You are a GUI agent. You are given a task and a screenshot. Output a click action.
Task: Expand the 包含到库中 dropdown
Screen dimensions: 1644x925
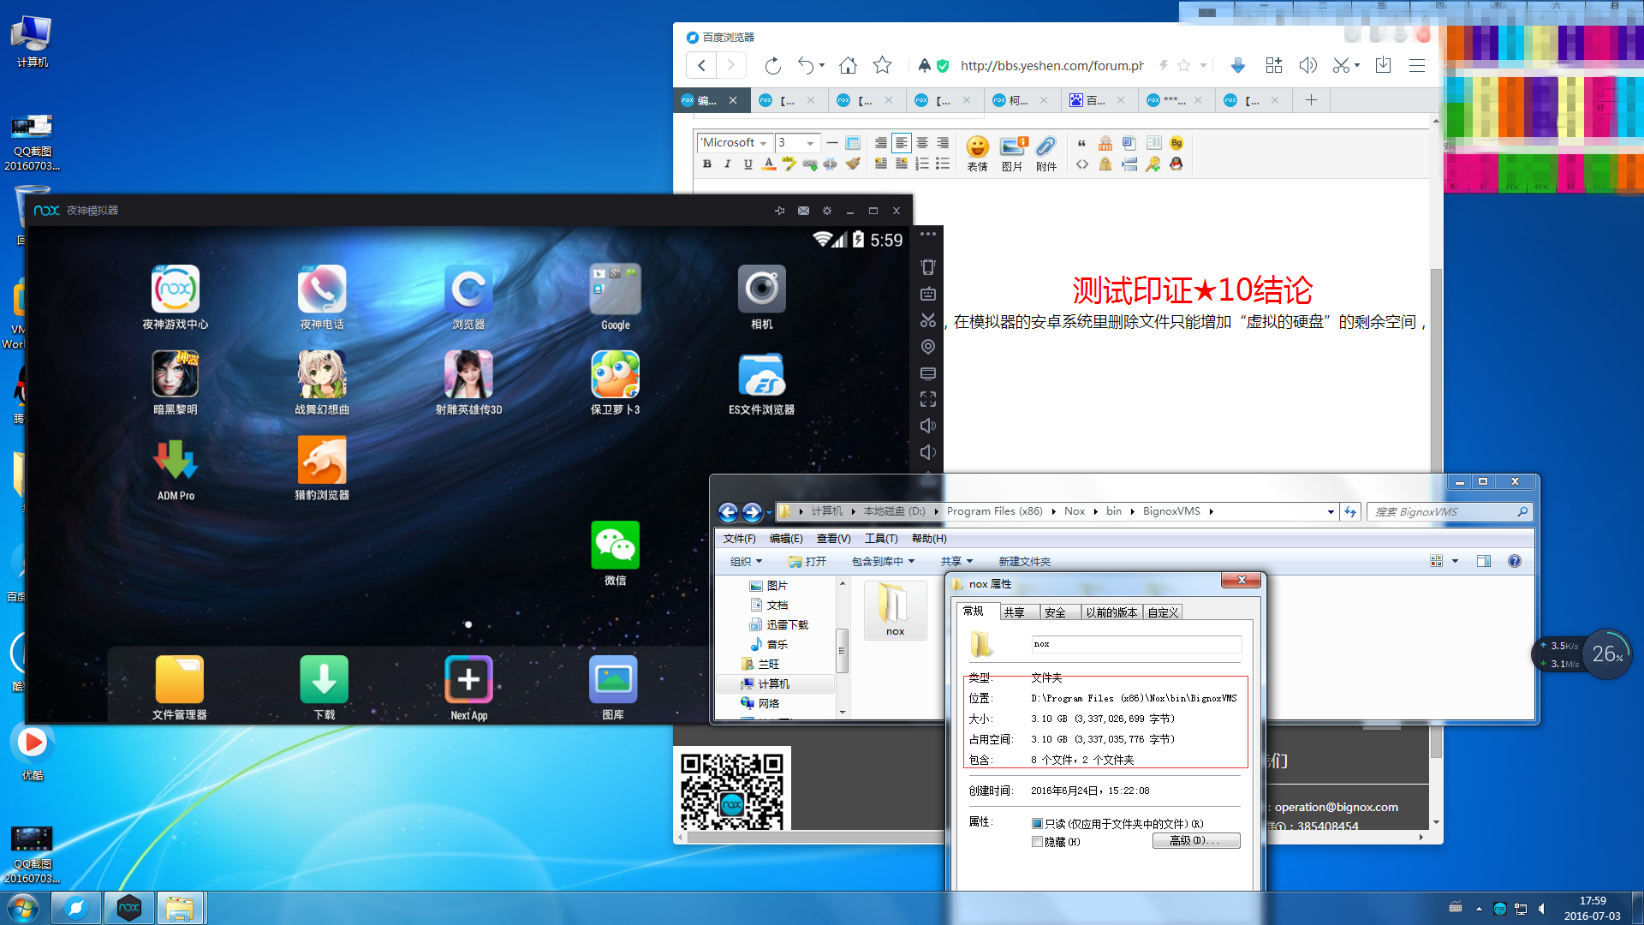[884, 561]
